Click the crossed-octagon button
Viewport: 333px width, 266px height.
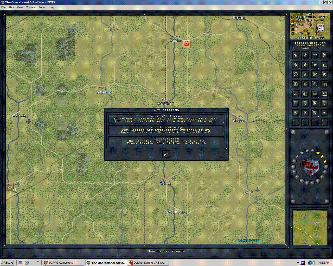click(296, 74)
